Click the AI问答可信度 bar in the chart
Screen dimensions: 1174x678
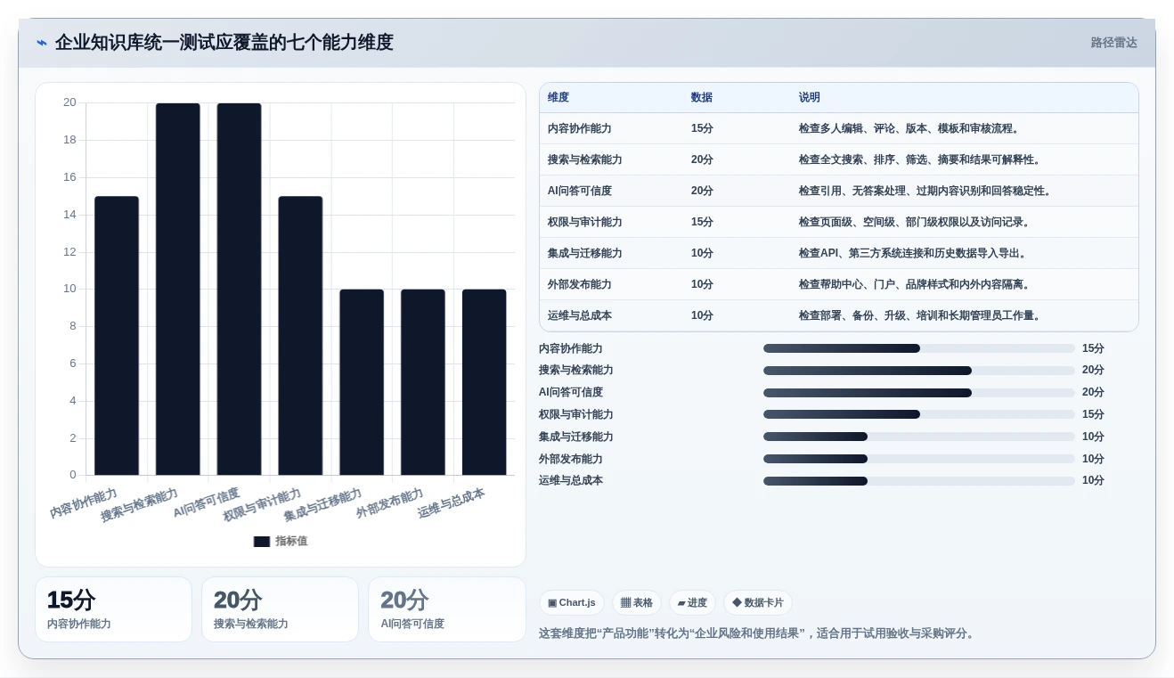(x=240, y=290)
